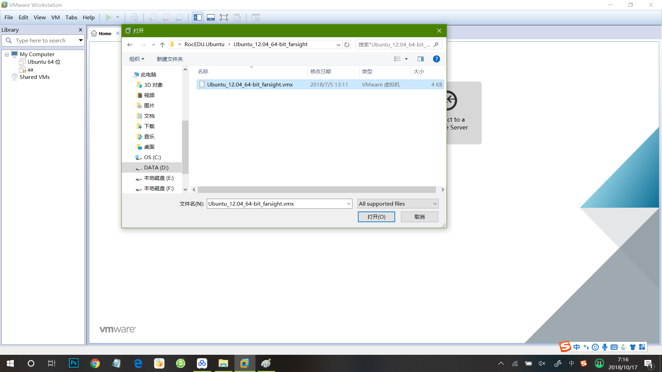Select OS (C:) drive

click(152, 157)
